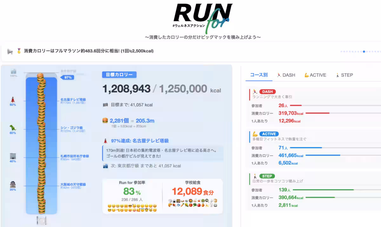Click the stacked burger tower graphic
Screen dimensions: 381x227
tap(41, 144)
